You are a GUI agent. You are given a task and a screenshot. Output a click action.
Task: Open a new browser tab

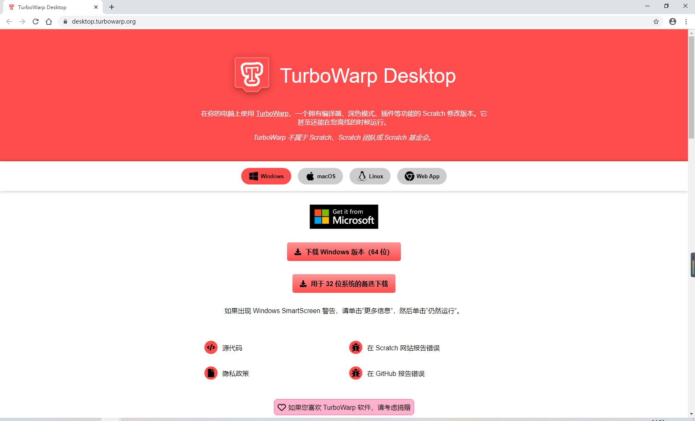click(x=112, y=7)
